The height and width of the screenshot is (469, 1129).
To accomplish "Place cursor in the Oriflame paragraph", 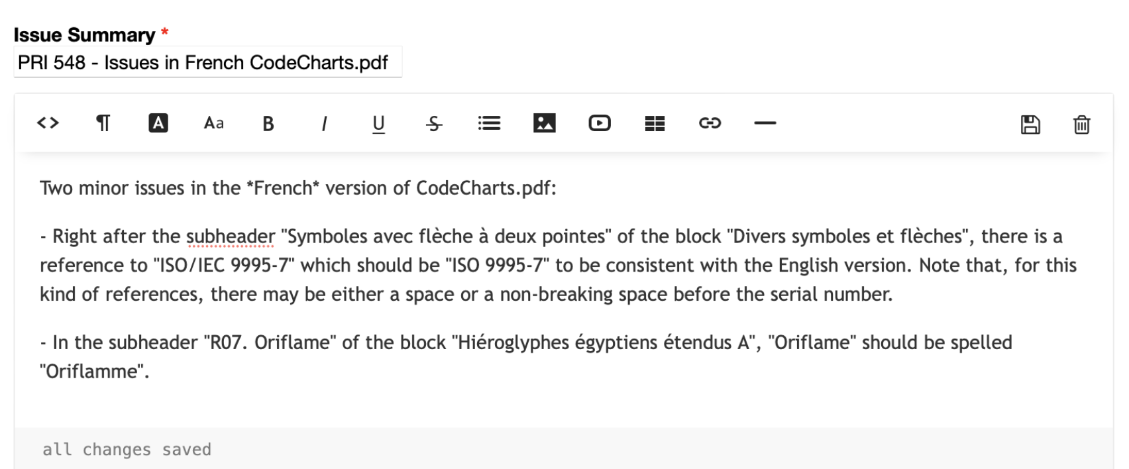I will (525, 357).
